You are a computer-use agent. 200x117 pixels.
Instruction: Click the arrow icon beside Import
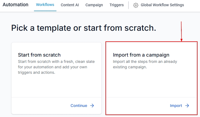[187, 106]
